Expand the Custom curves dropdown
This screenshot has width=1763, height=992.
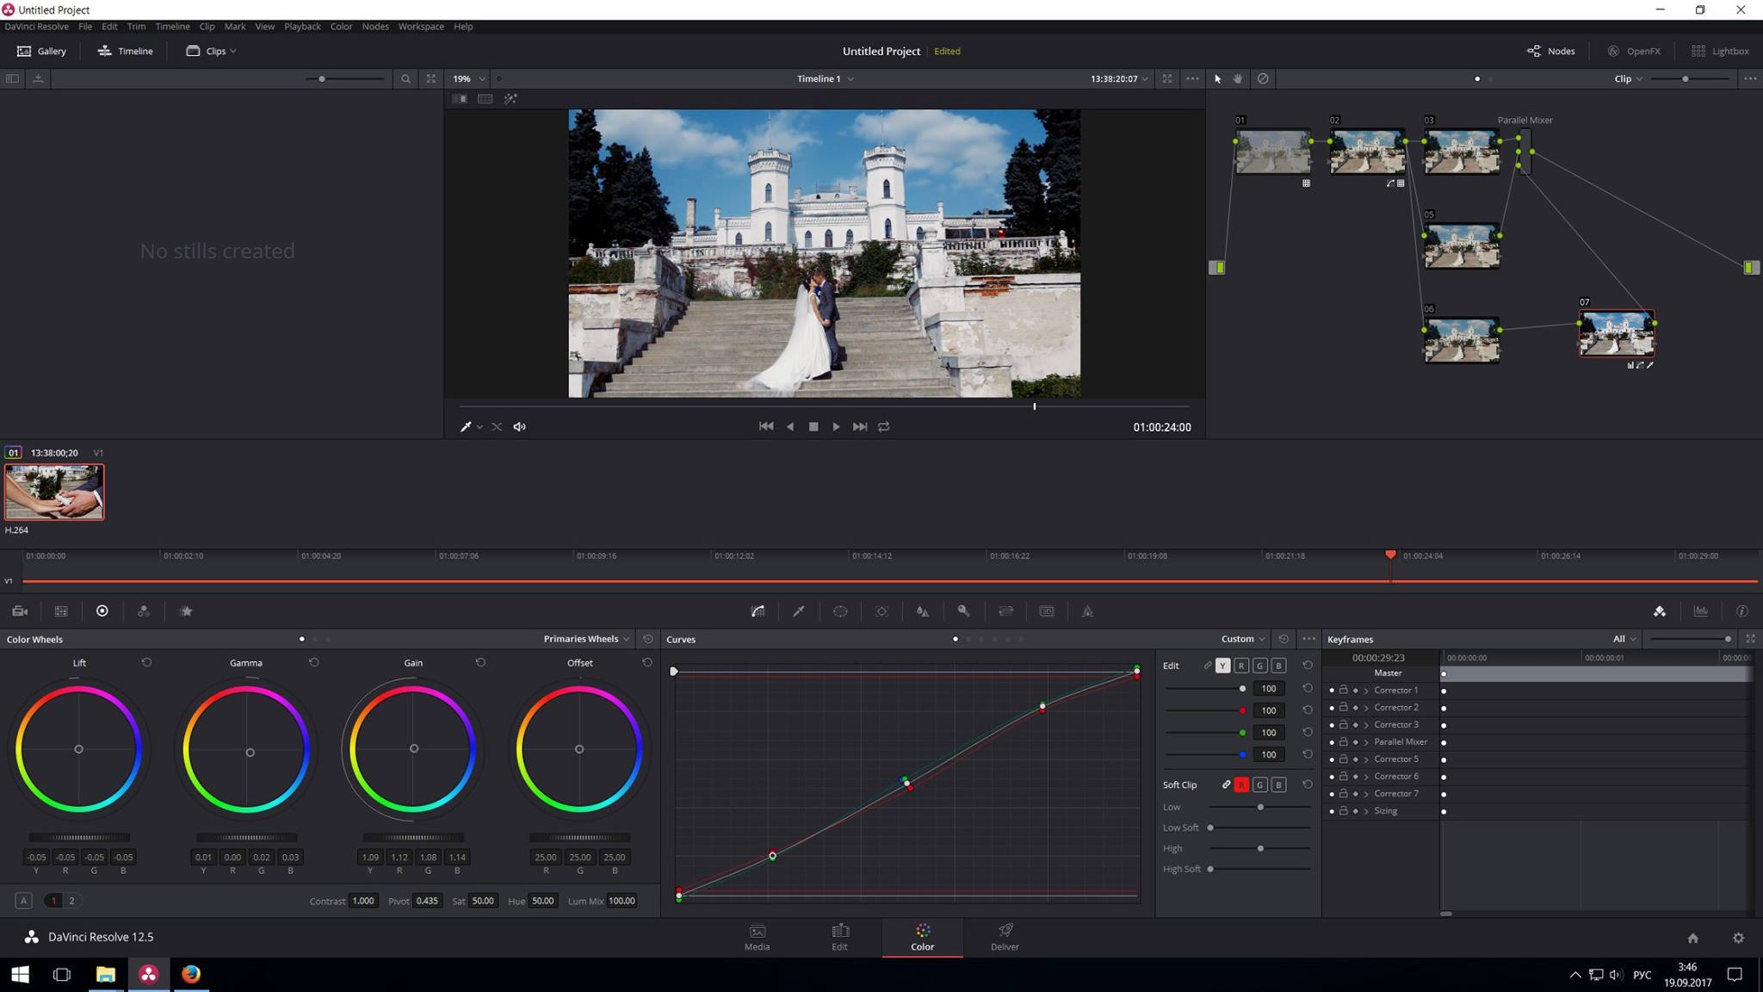coord(1243,639)
